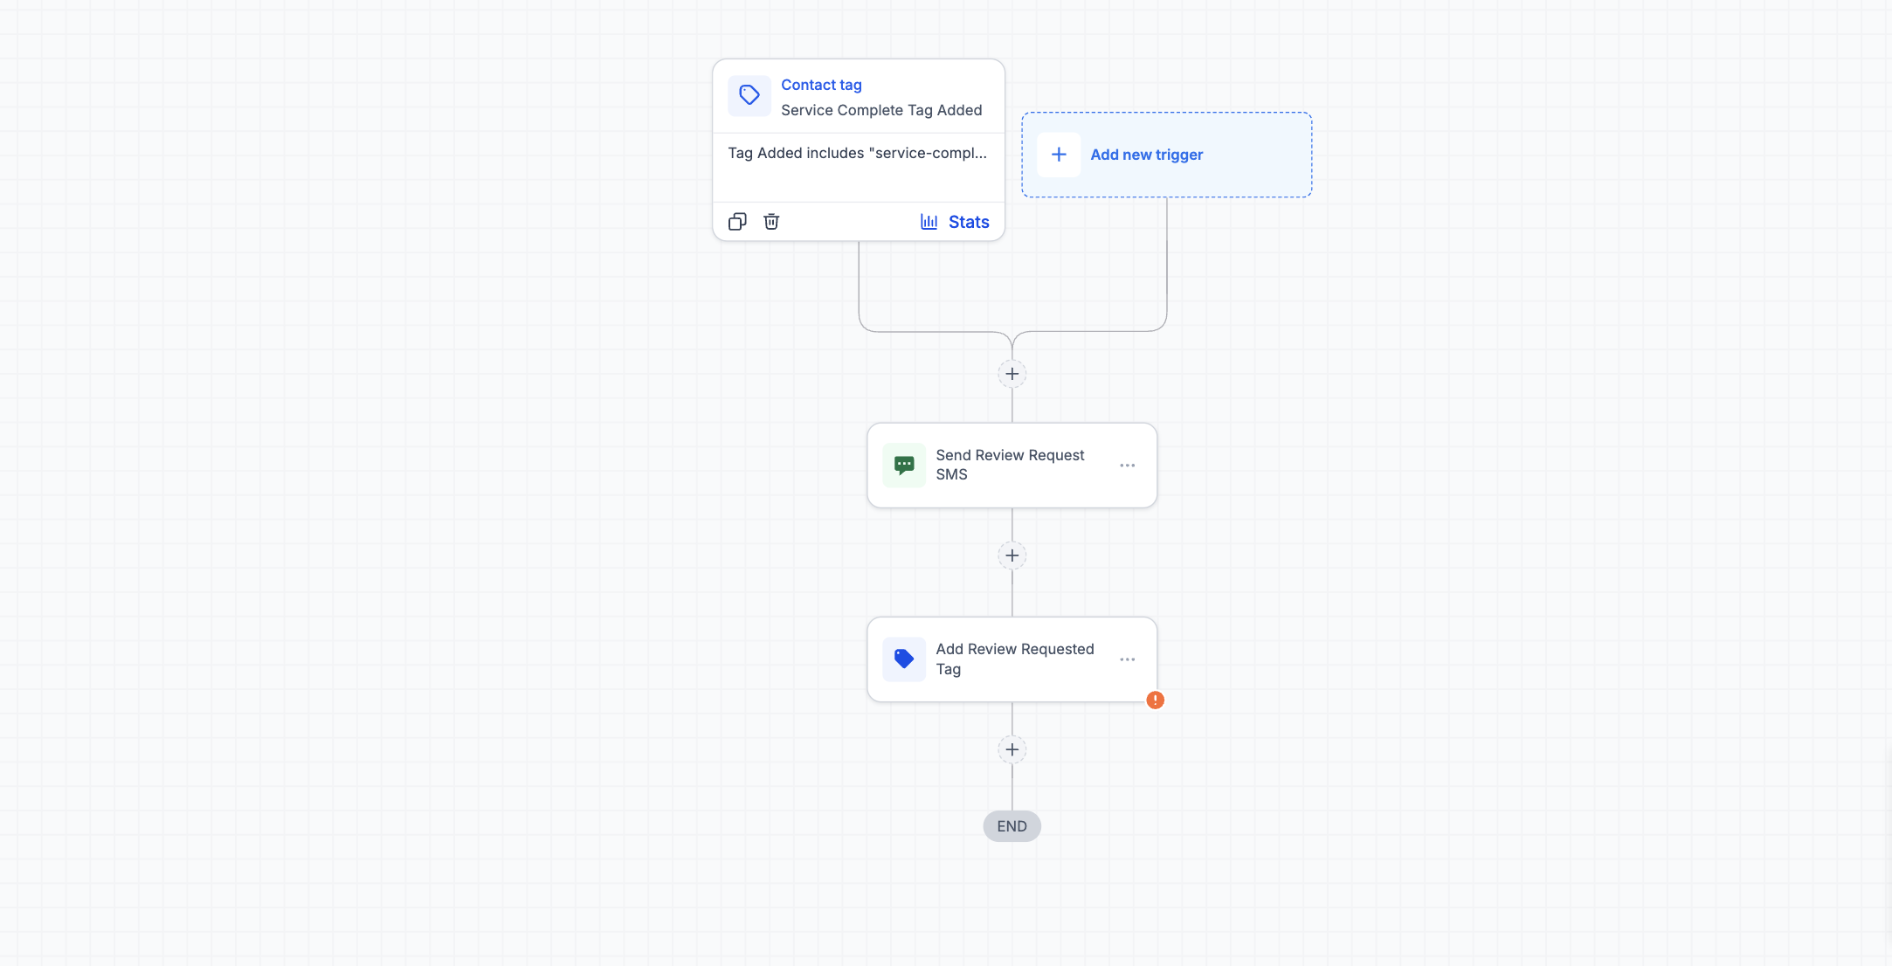Click the blue tag action icon

click(x=904, y=659)
